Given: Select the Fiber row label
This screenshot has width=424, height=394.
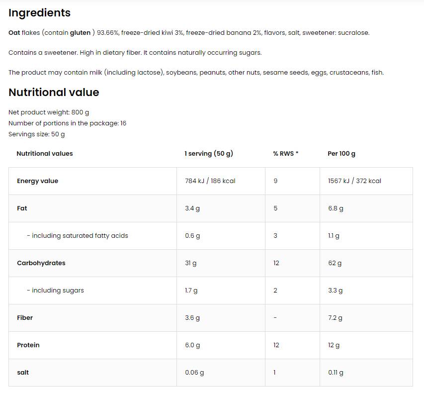Looking at the screenshot, I should click(25, 318).
